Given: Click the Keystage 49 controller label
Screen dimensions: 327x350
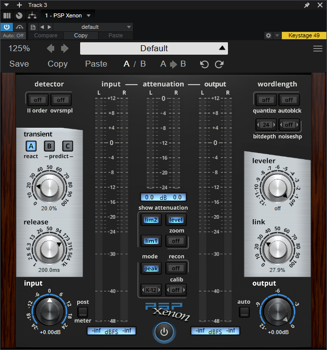Looking at the screenshot, I should (x=304, y=35).
